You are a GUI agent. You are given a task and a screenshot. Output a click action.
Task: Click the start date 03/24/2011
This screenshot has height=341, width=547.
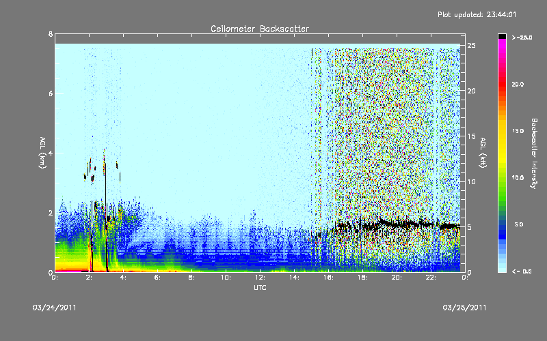pos(55,308)
